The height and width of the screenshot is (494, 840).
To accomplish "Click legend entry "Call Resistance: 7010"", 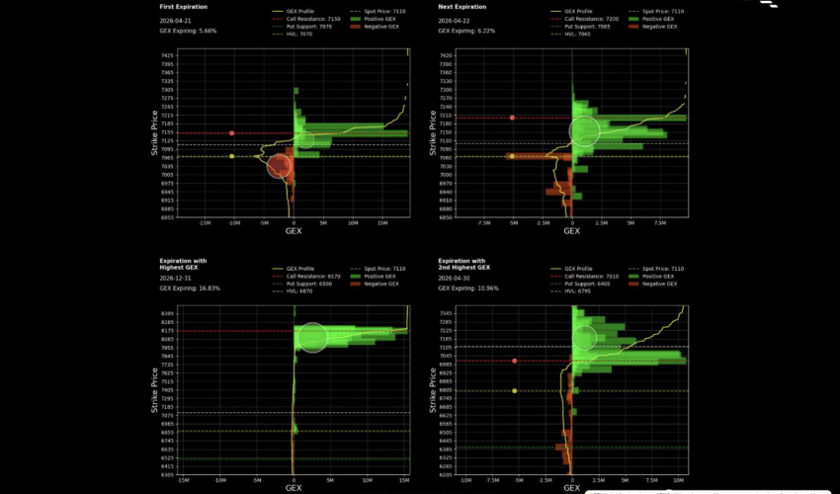I will coord(584,277).
